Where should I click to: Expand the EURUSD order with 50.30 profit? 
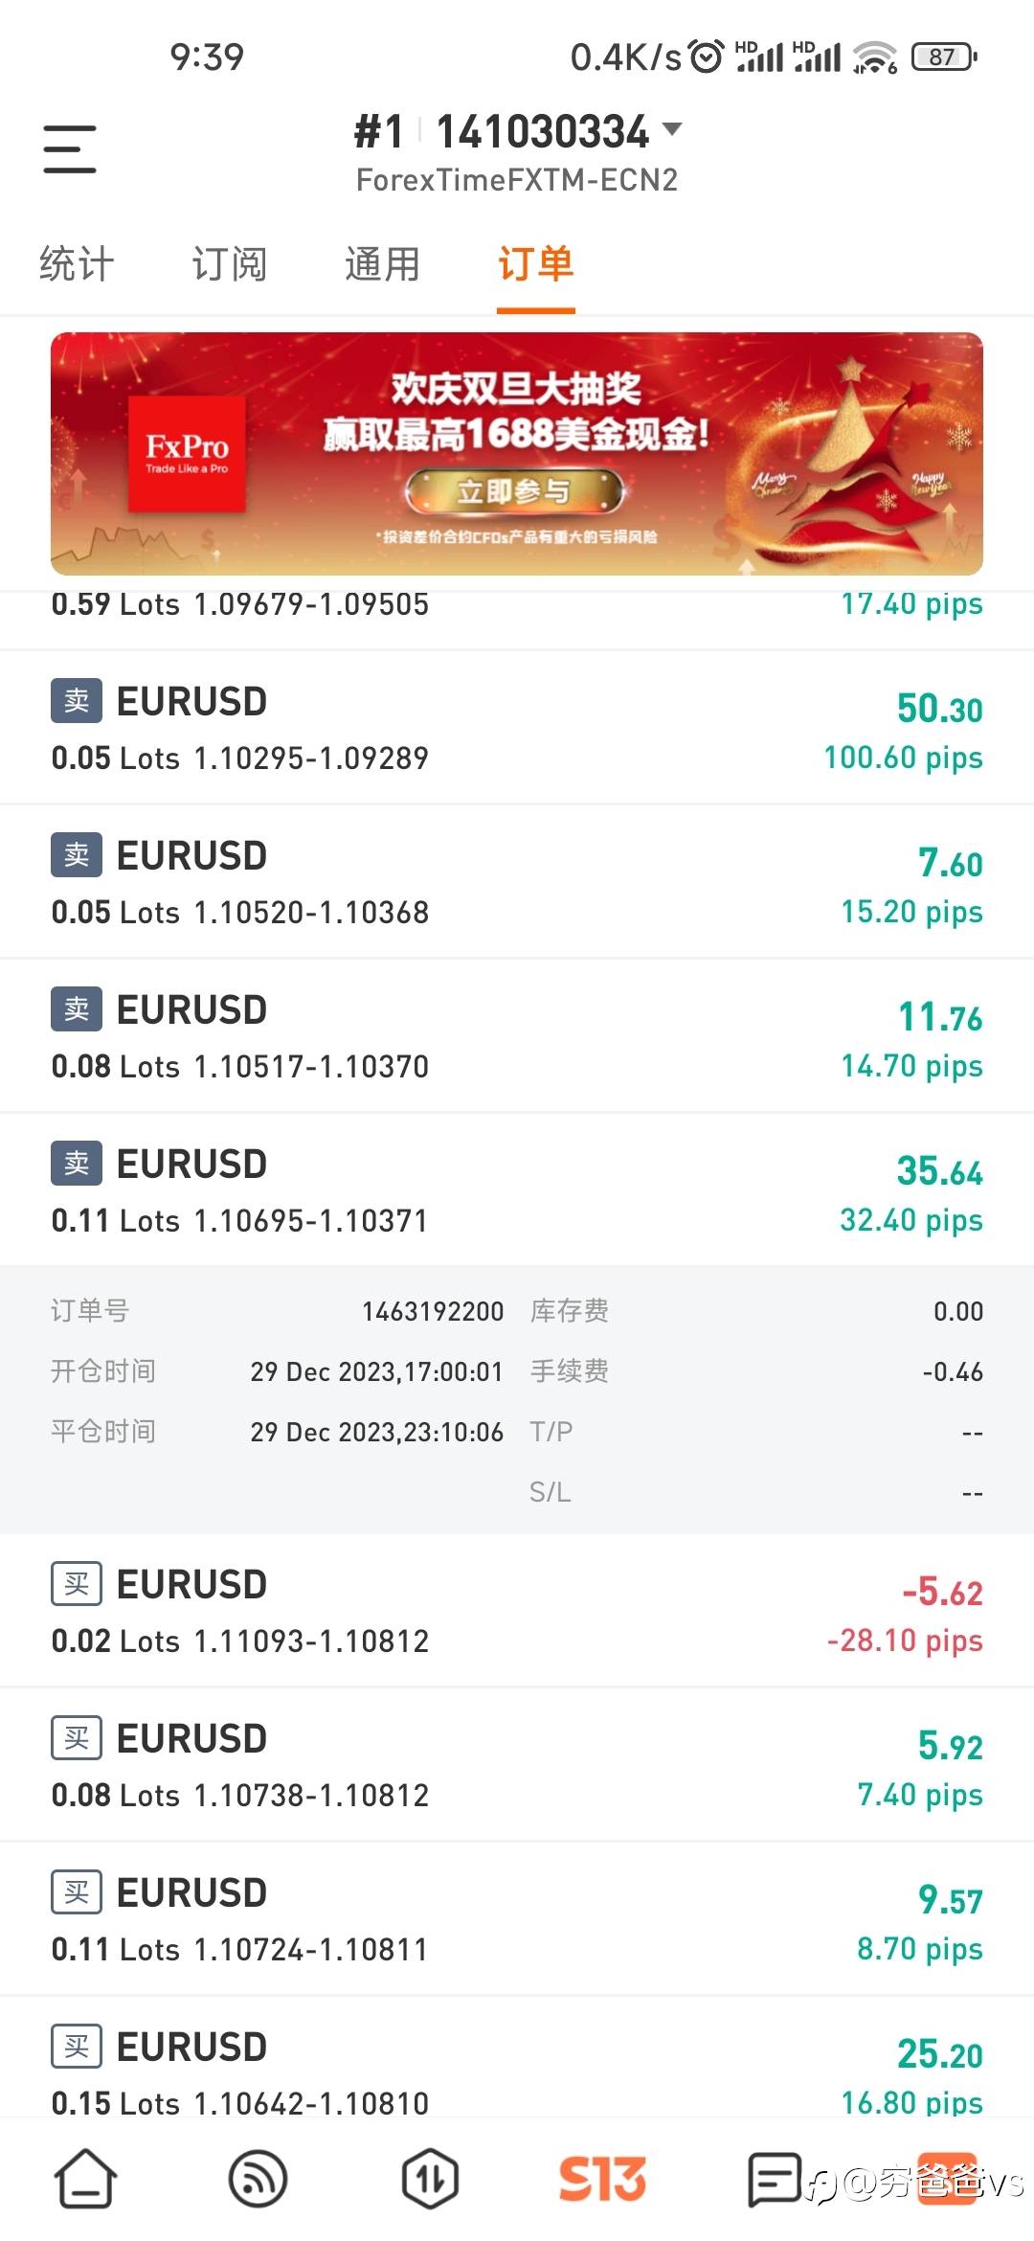(517, 728)
